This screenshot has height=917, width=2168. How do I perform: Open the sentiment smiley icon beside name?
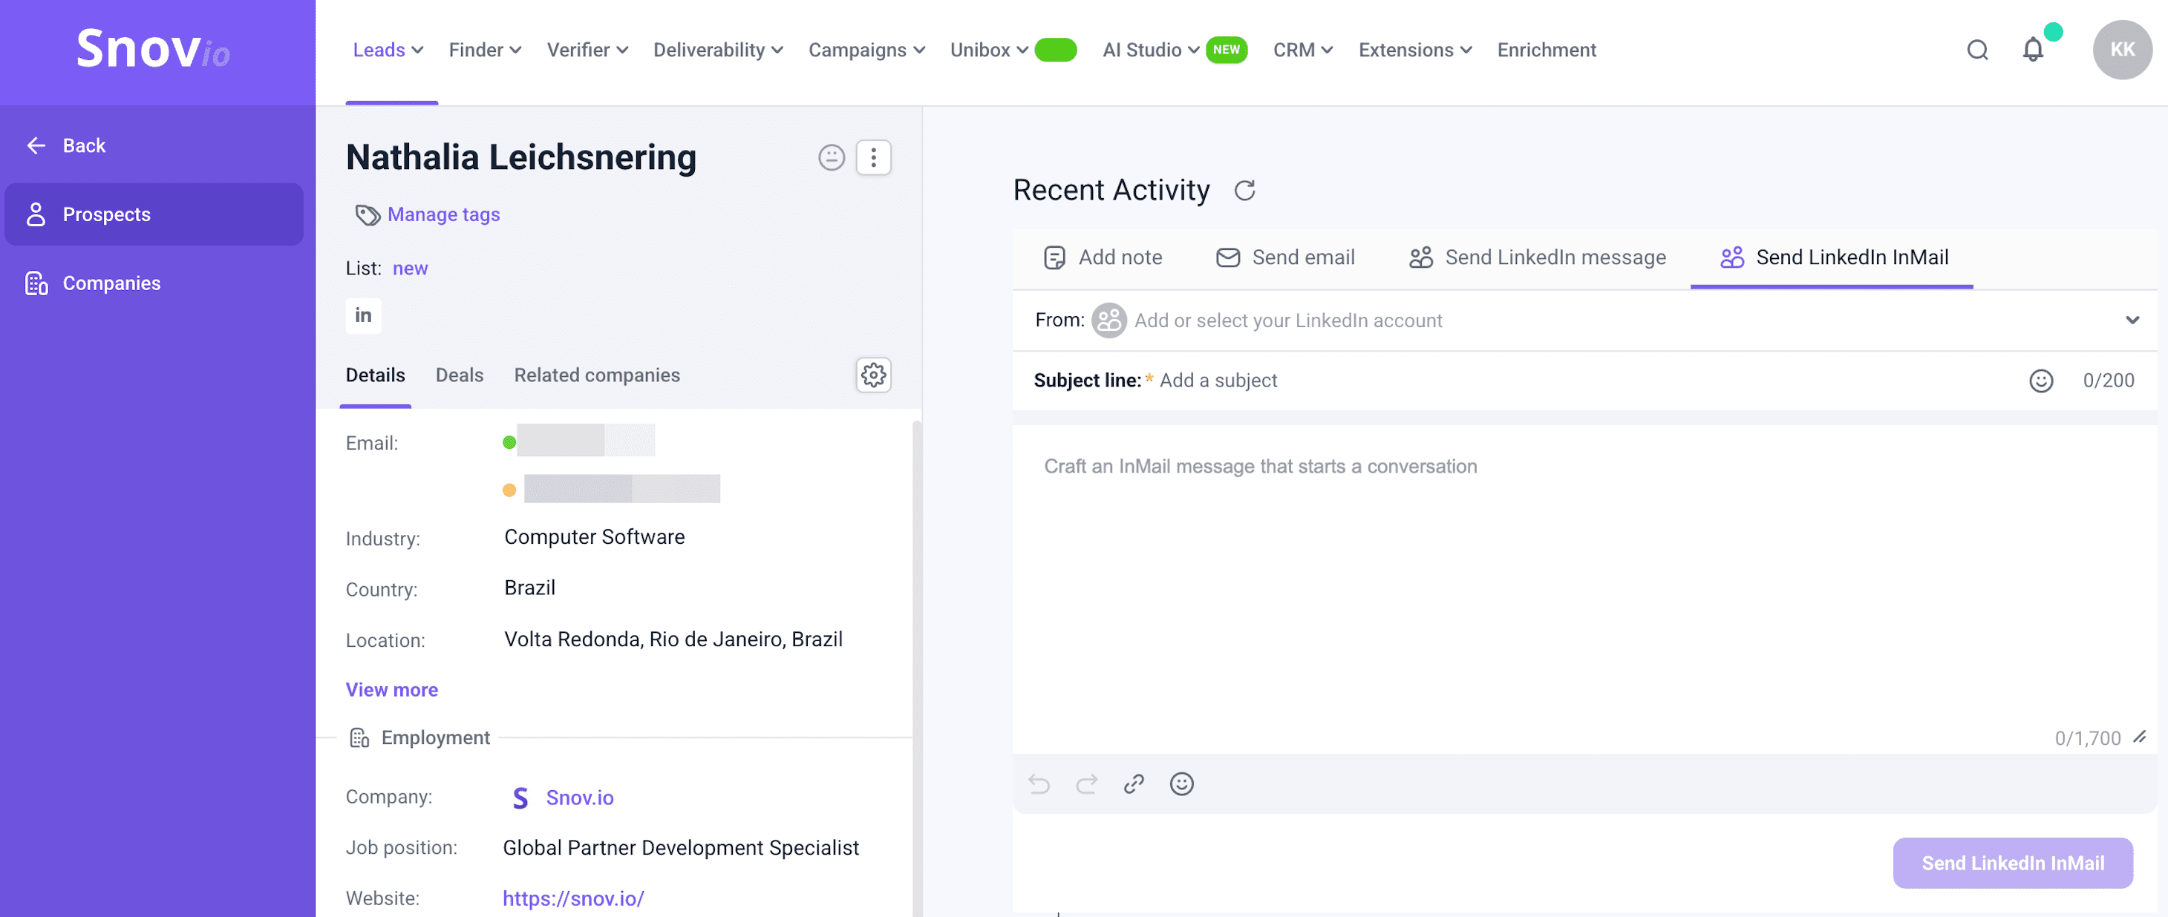coord(831,157)
